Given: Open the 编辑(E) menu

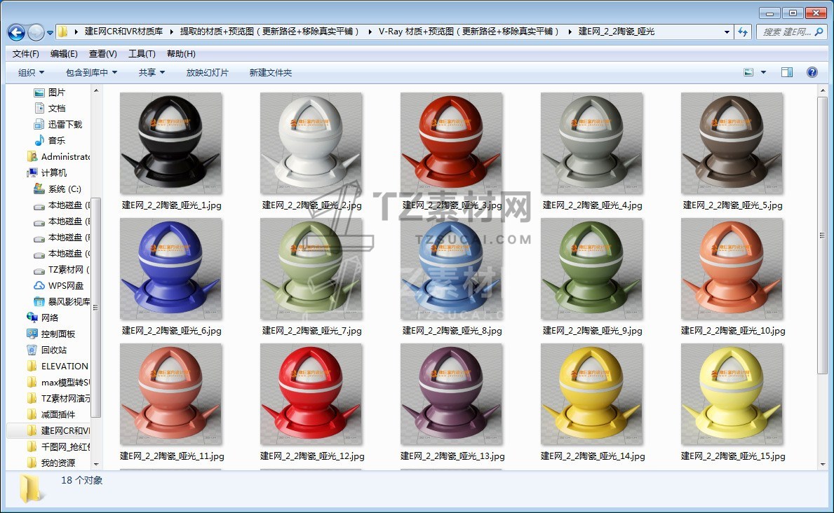Looking at the screenshot, I should pyautogui.click(x=64, y=54).
